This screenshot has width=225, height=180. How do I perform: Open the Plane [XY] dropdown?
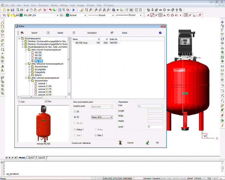coord(102,117)
